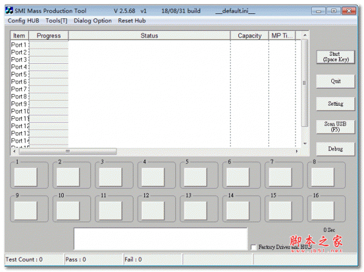Click the list's scroll down arrow
The height and width of the screenshot is (272, 364).
click(x=305, y=143)
